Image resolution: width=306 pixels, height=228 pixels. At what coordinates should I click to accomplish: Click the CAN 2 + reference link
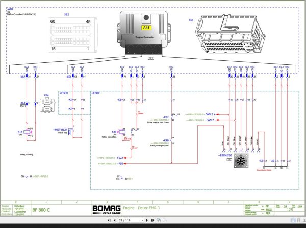click(210, 114)
